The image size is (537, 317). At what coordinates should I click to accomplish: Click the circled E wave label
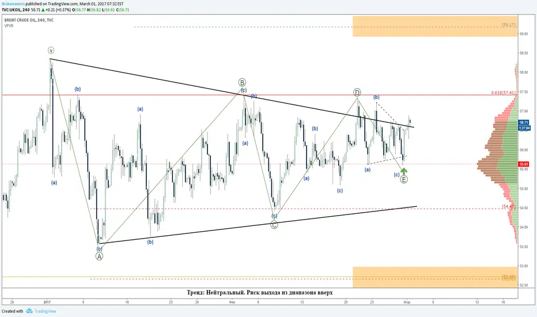pos(404,179)
